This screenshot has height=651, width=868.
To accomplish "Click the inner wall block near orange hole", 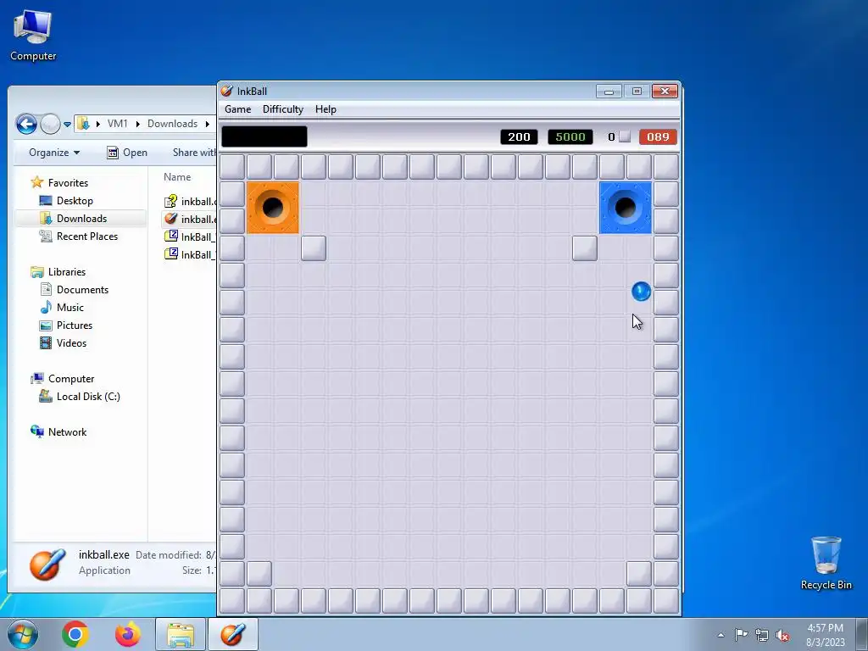I will [314, 248].
